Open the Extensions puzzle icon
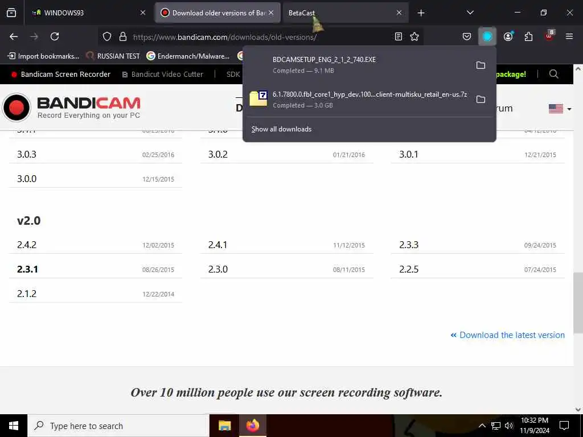This screenshot has height=437, width=583. click(528, 36)
